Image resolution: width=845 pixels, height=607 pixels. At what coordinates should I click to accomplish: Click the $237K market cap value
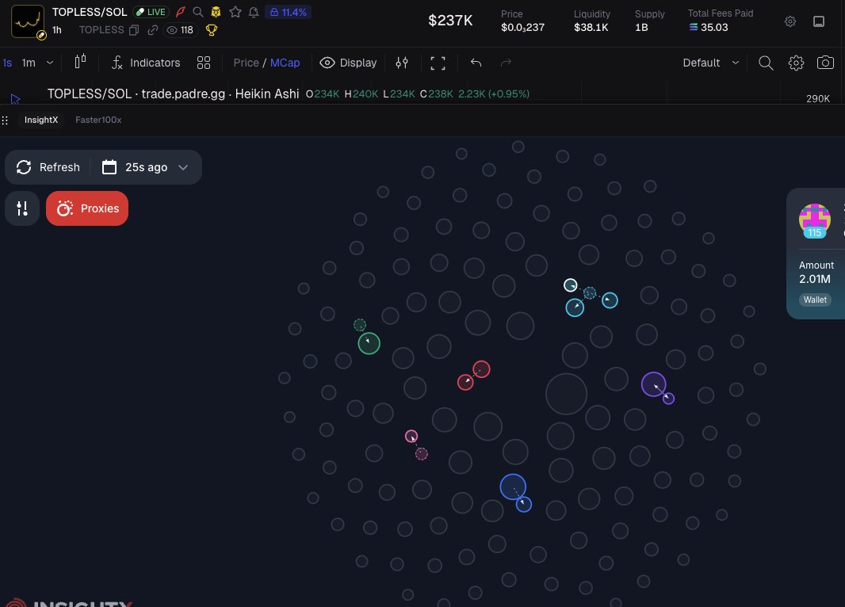[x=450, y=21]
